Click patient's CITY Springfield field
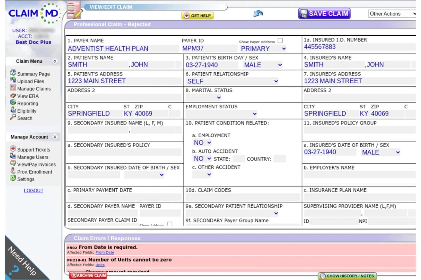 pyautogui.click(x=95, y=114)
